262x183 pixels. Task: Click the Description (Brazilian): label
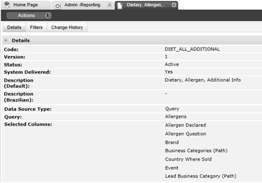coord(18,97)
